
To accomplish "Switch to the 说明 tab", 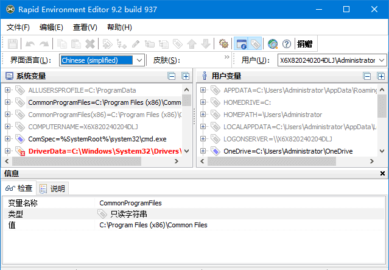I will [52, 188].
